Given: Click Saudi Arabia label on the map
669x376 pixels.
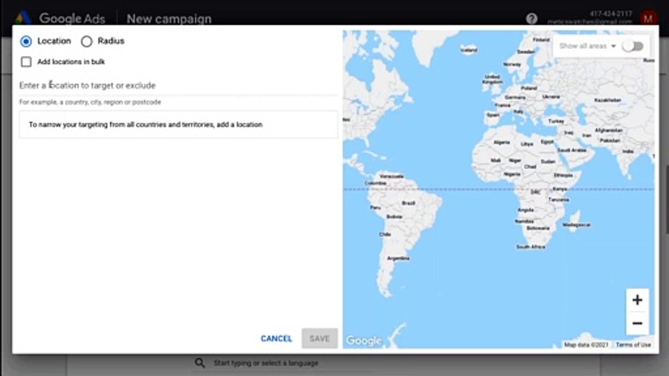Looking at the screenshot, I should coord(572,150).
